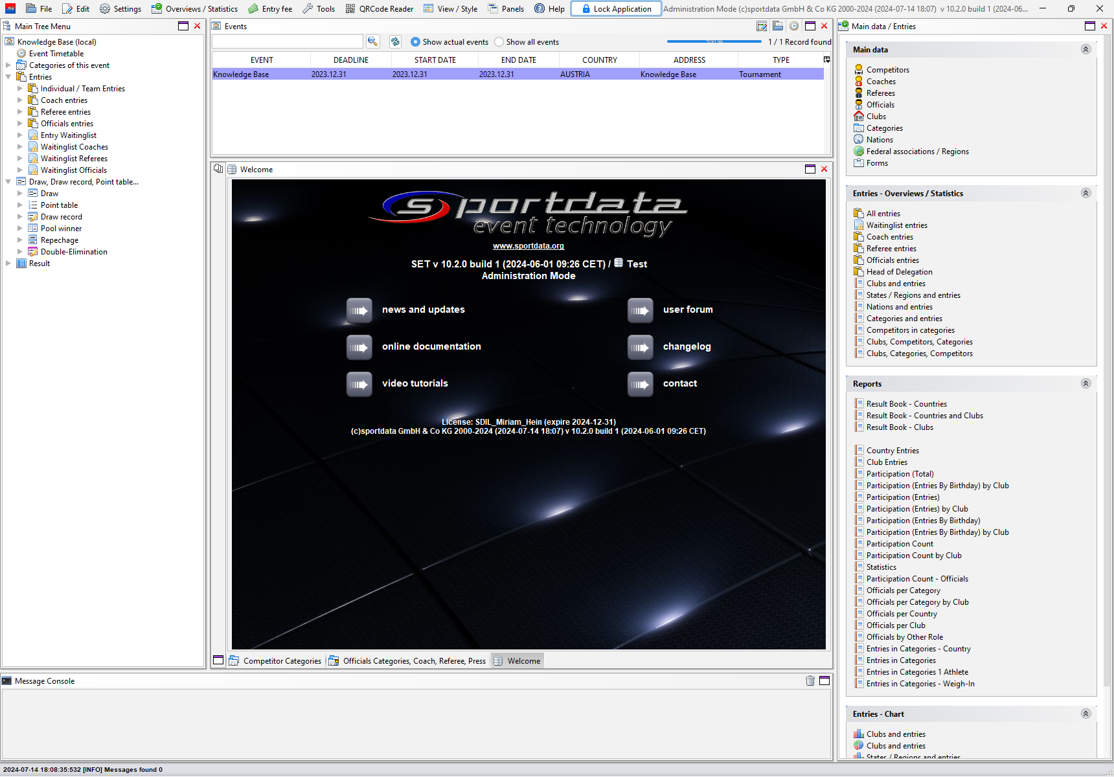Click the open folder icon in Events header
1114x777 pixels.
click(778, 26)
